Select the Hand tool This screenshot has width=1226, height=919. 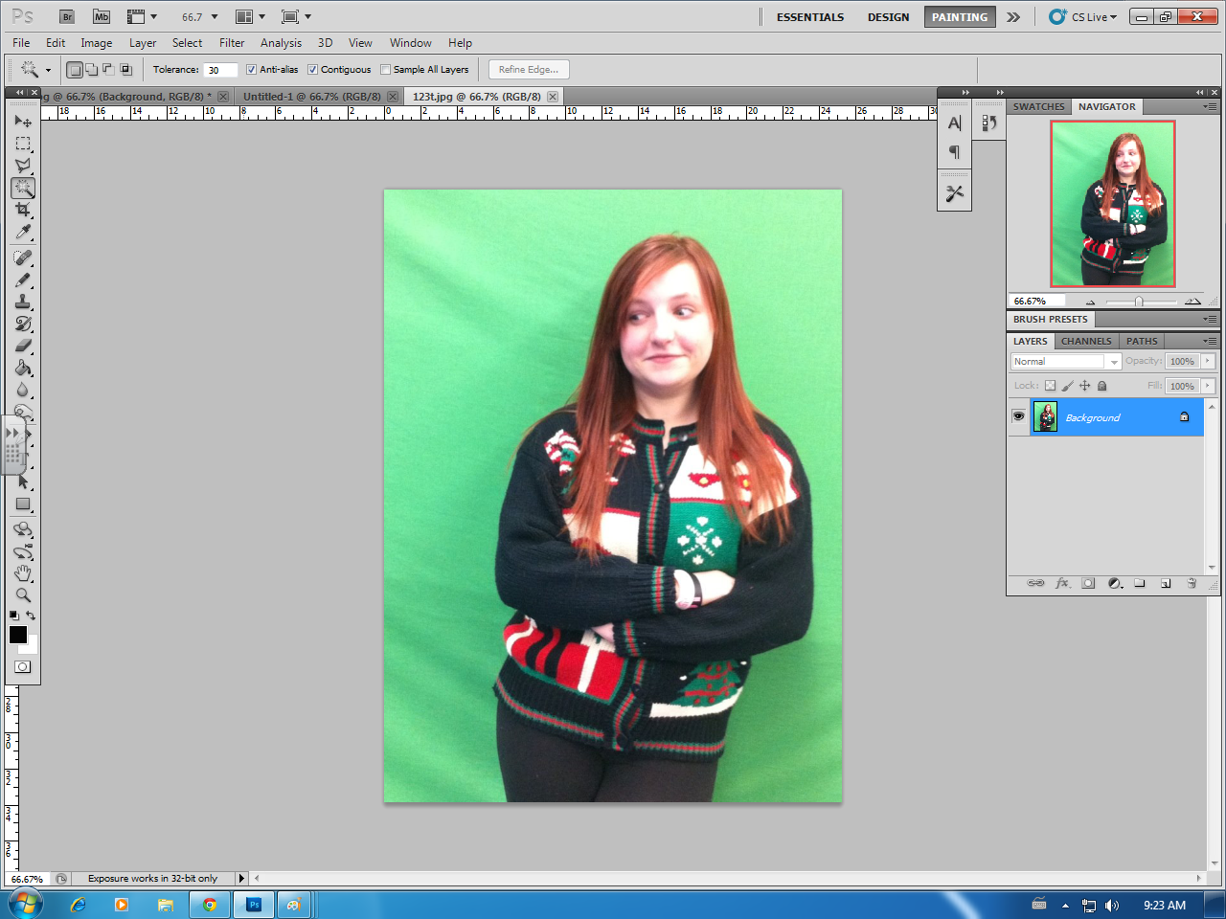point(23,573)
